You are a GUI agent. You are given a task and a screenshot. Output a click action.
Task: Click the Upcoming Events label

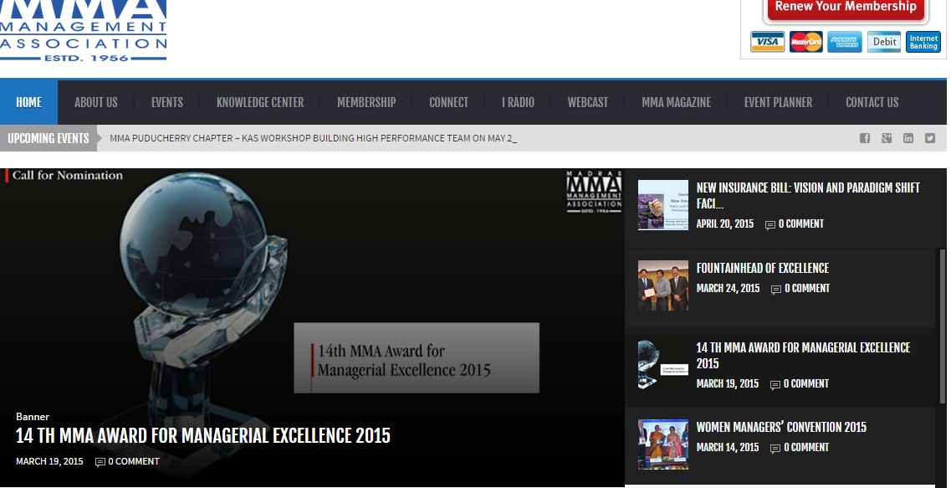(49, 138)
